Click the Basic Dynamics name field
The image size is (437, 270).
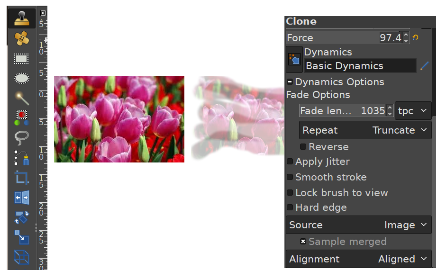tap(360, 66)
